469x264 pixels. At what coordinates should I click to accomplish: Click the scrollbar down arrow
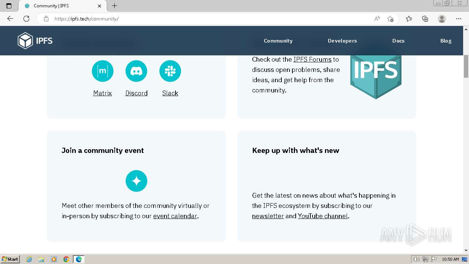click(x=466, y=250)
